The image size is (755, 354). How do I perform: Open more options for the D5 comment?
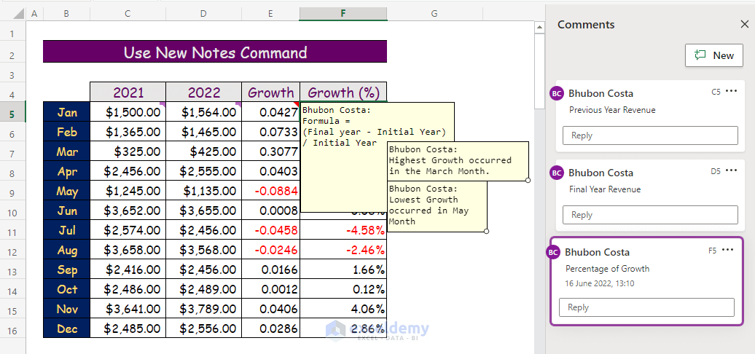coord(731,170)
